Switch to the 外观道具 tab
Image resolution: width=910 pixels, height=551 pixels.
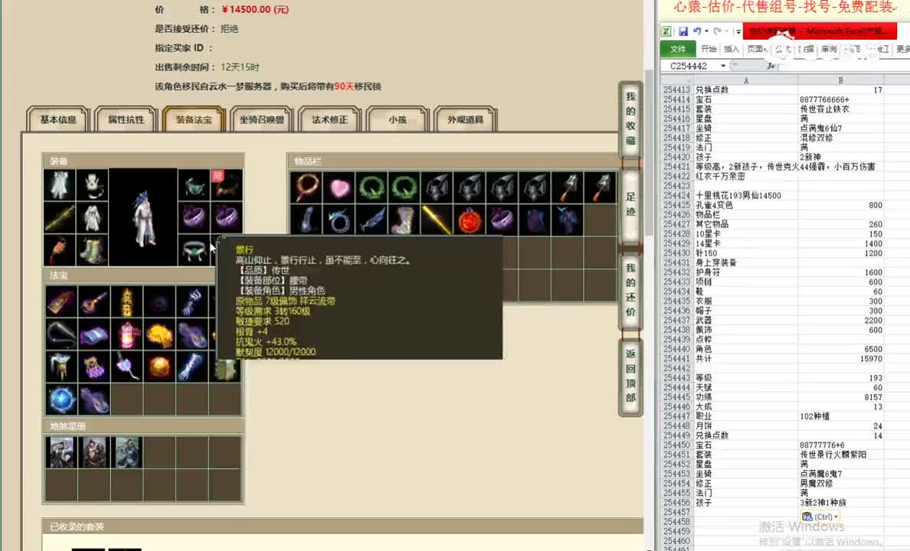[x=466, y=119]
